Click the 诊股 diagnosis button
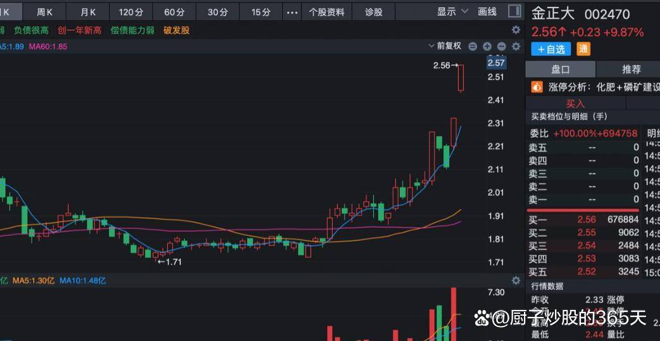The width and height of the screenshot is (660, 341). pyautogui.click(x=374, y=12)
